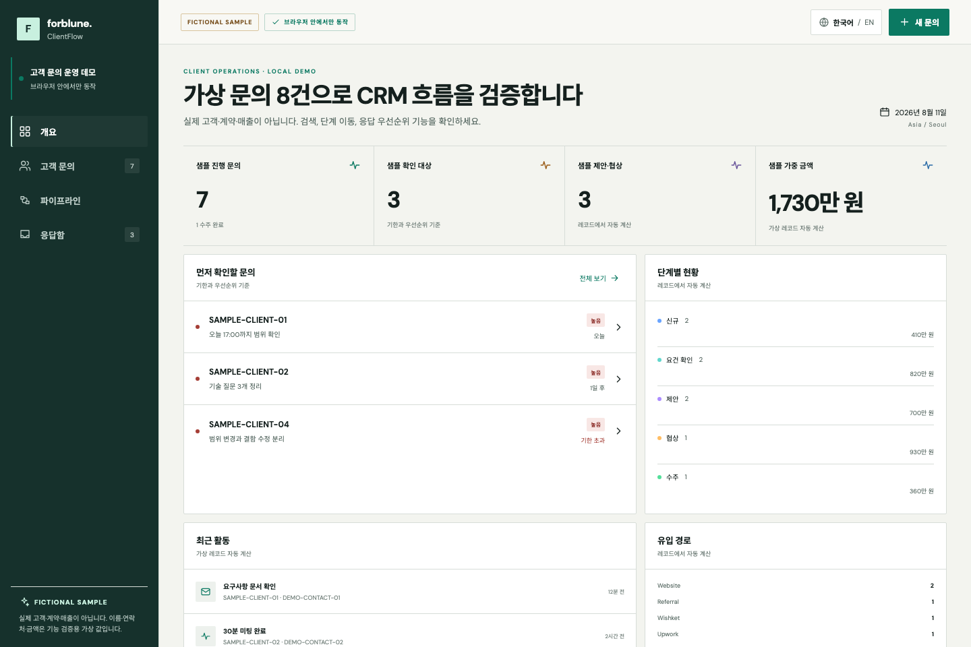Switch language with 한국어 / EN button
Image resolution: width=971 pixels, height=647 pixels.
click(x=846, y=22)
